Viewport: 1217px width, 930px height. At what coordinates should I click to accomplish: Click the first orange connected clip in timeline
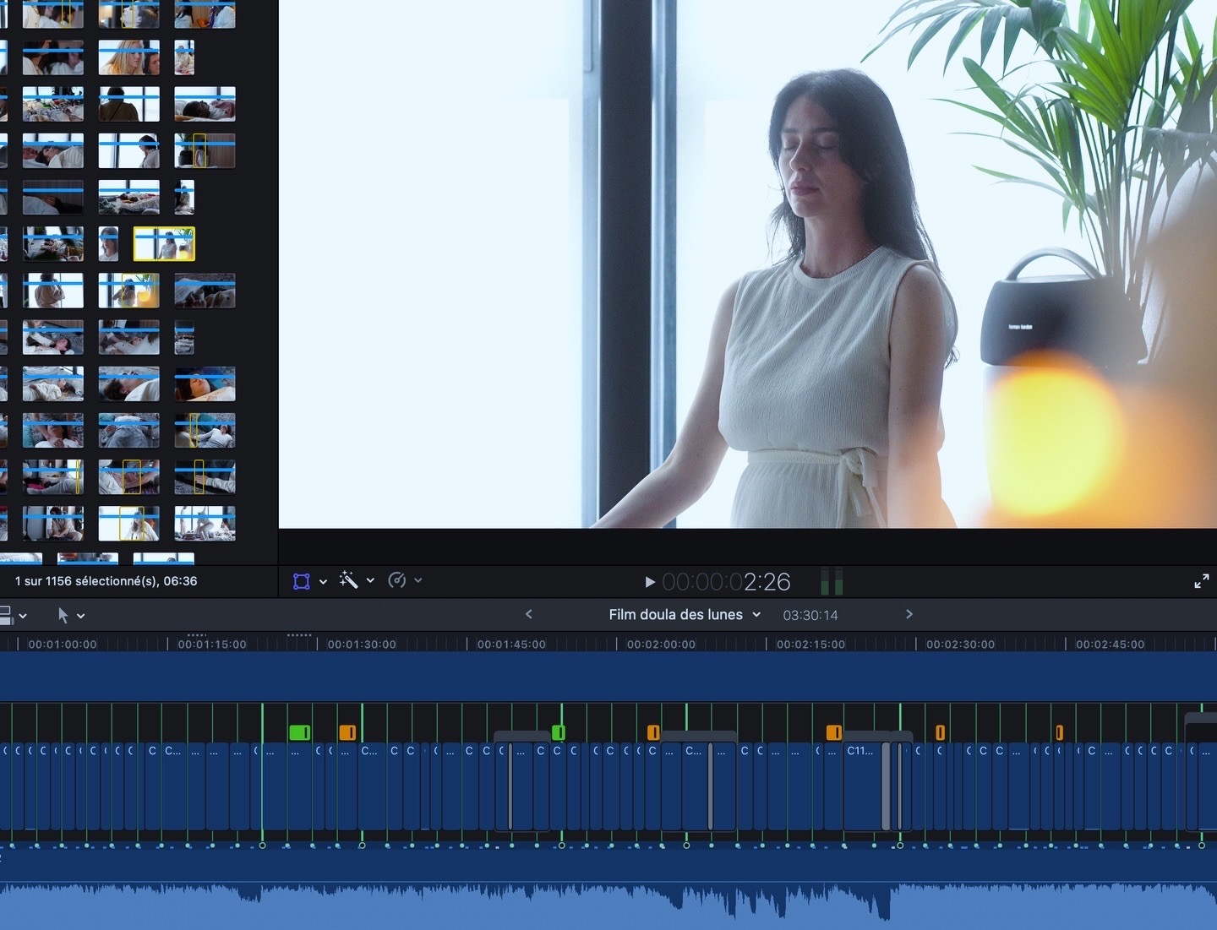click(x=347, y=732)
